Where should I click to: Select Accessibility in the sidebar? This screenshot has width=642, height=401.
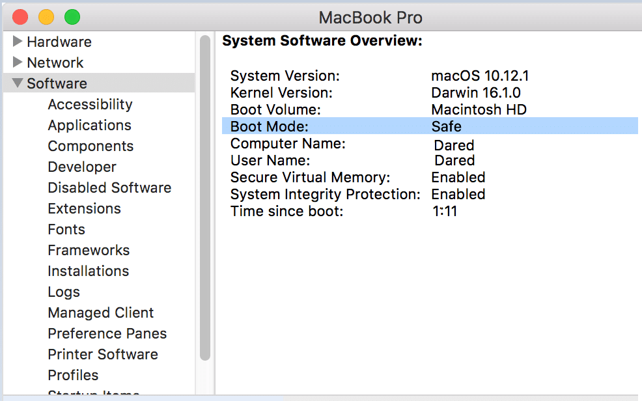[90, 104]
